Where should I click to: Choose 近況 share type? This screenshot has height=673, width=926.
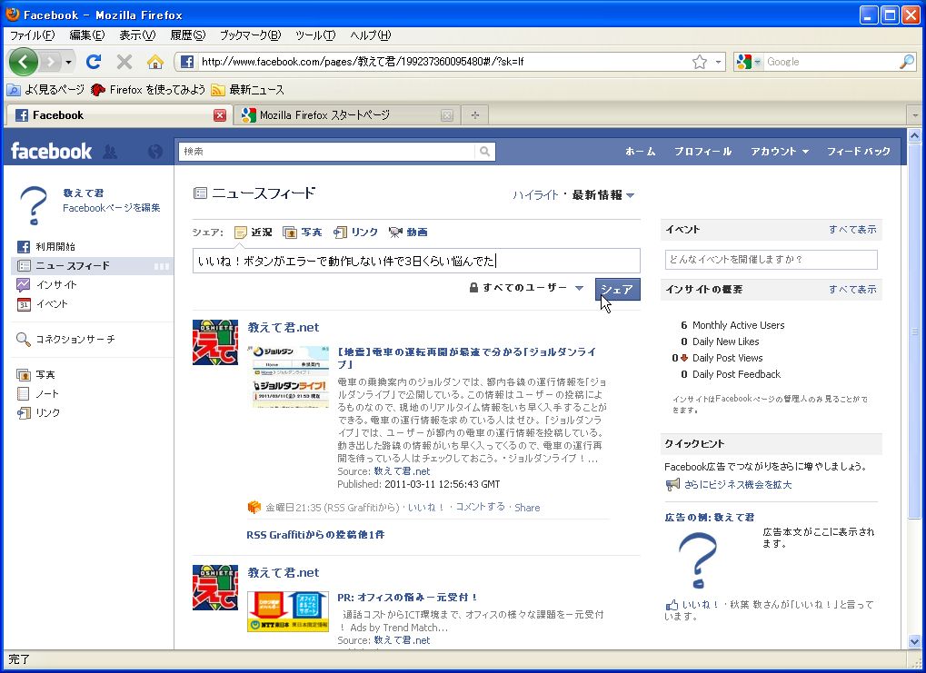(x=254, y=233)
